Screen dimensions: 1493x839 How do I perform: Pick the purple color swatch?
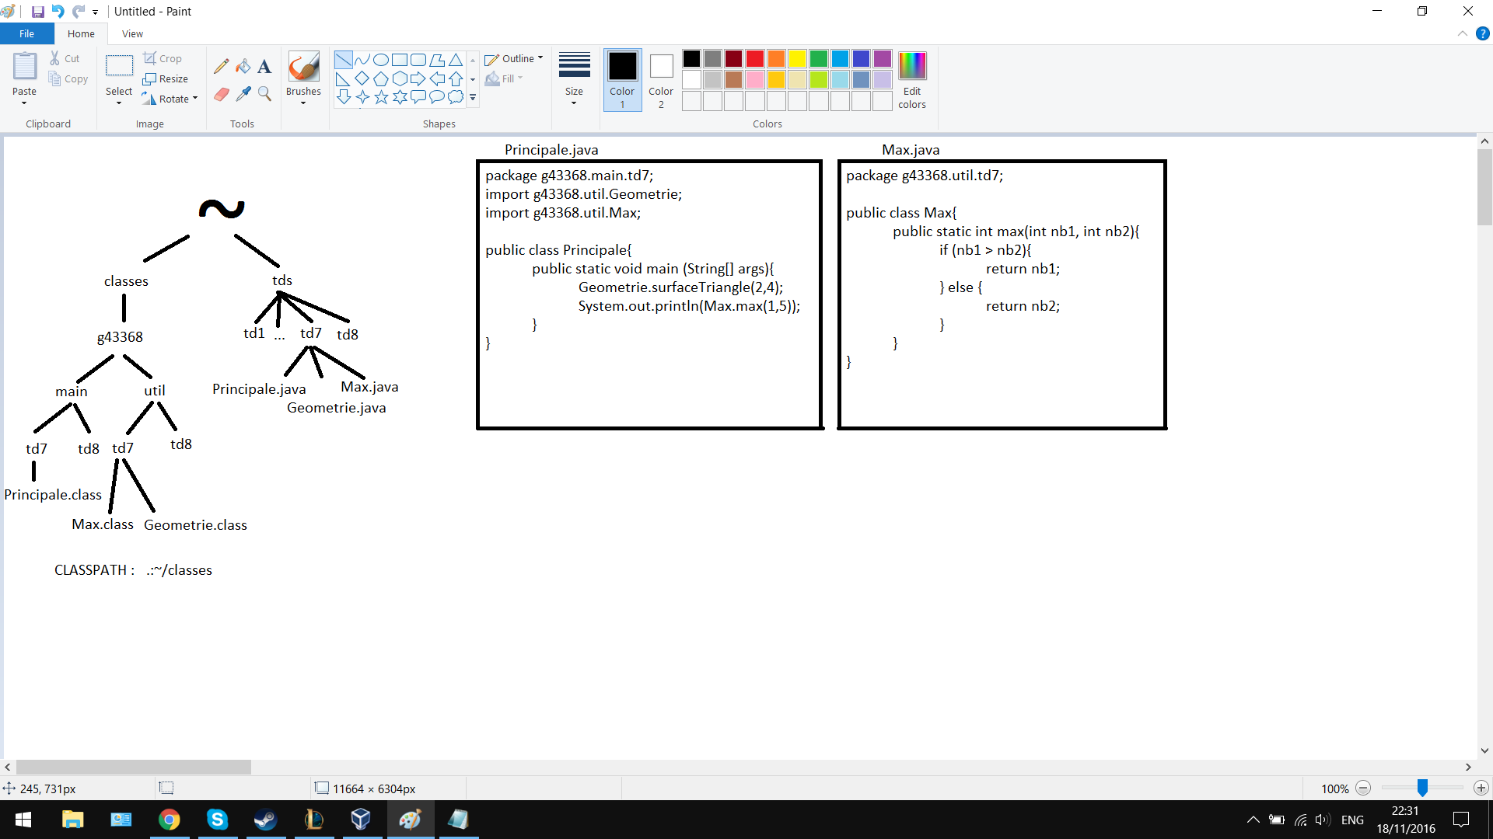(x=883, y=59)
